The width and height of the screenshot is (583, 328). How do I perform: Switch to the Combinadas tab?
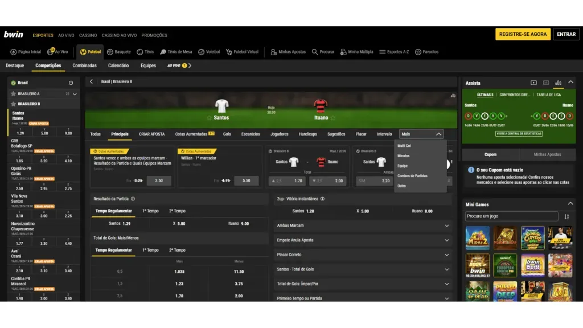click(x=85, y=65)
